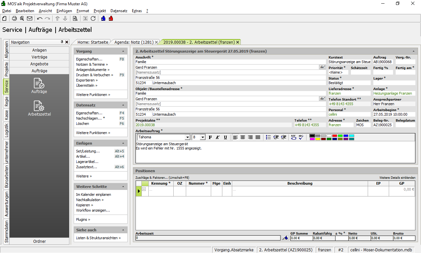Collapse the Vorgang panel section
This screenshot has height=253, width=421.
[x=123, y=52]
